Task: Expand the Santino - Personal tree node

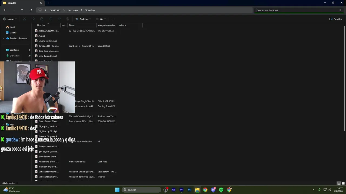Action: (3, 39)
